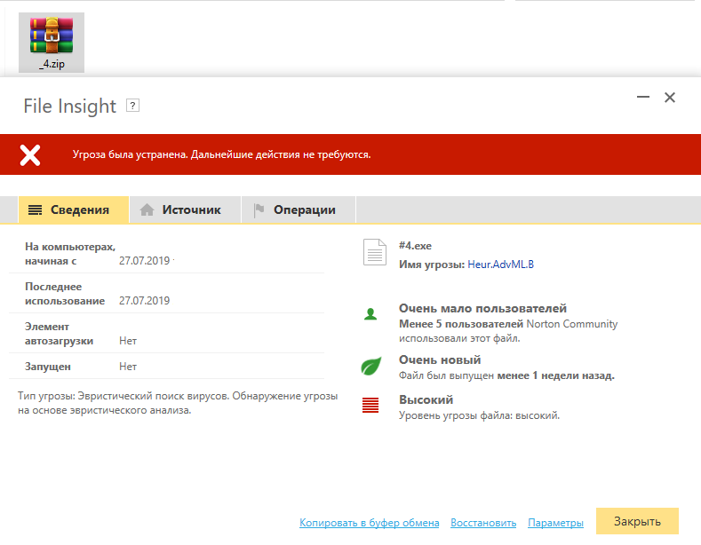This screenshot has width=701, height=545.
Task: Click the lines icon on the Сведения tab
Action: (x=35, y=209)
